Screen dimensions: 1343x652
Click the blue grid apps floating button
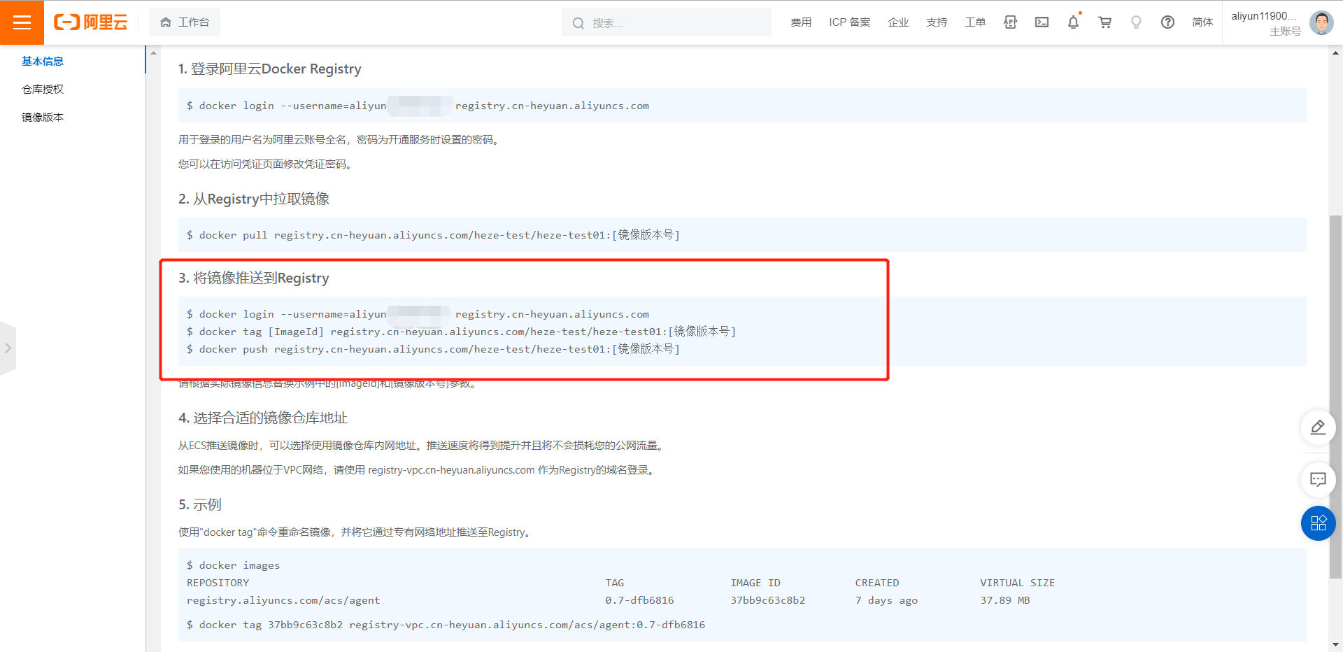(x=1318, y=523)
